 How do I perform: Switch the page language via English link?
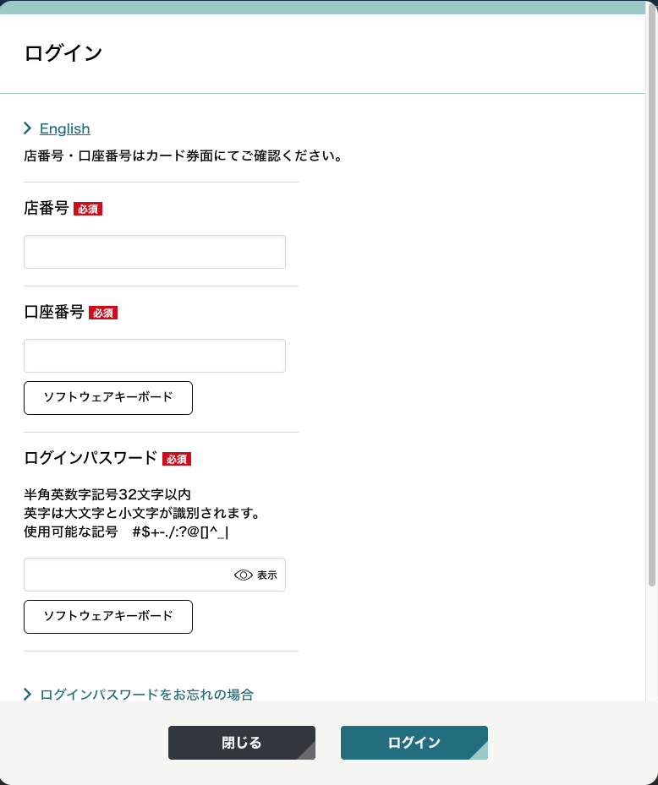point(64,128)
